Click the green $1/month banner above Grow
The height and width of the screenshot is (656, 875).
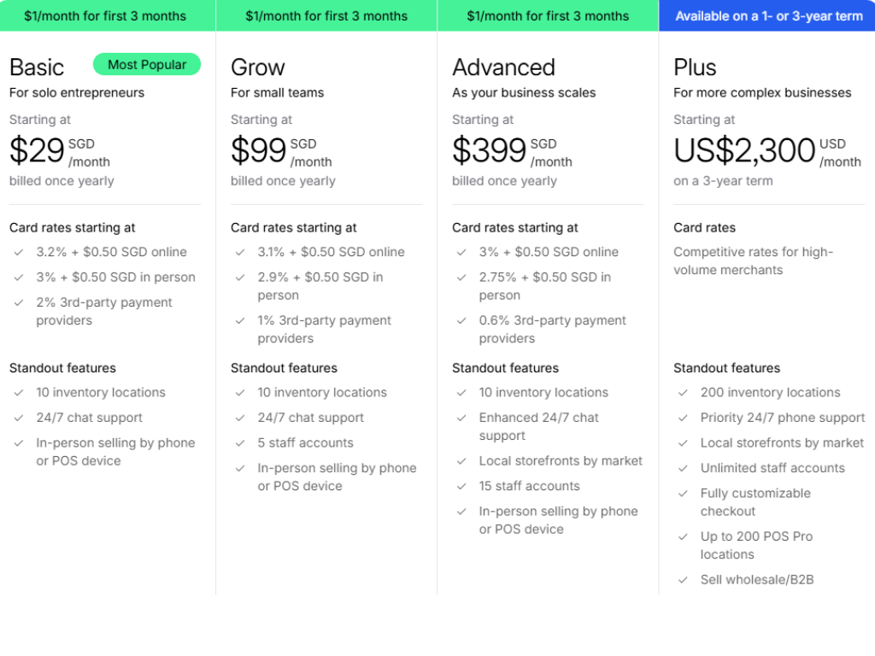click(326, 15)
